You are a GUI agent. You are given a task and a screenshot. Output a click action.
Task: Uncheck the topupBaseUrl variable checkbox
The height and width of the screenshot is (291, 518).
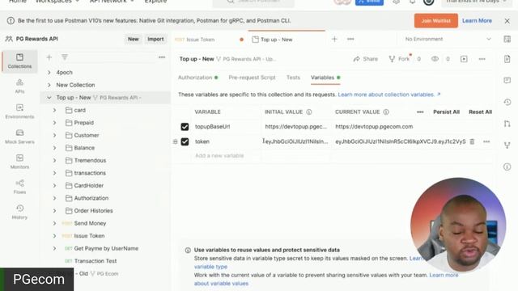tap(185, 127)
